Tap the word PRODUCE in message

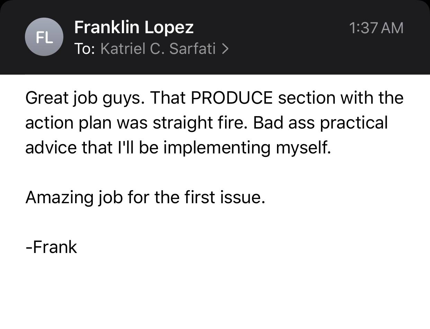[x=232, y=98]
